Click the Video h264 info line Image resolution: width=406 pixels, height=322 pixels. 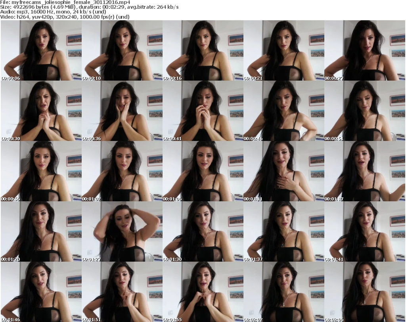click(65, 17)
